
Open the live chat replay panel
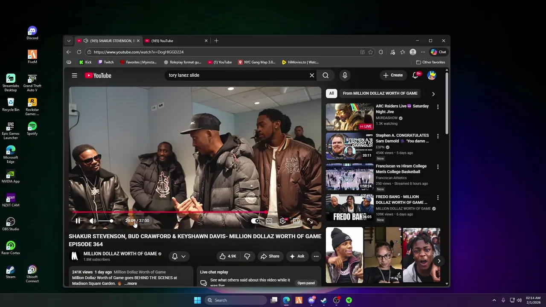306,283
